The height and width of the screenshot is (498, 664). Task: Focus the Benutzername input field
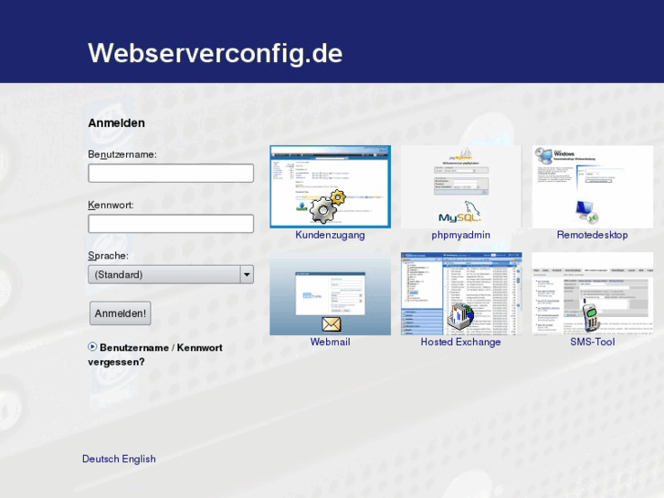171,173
